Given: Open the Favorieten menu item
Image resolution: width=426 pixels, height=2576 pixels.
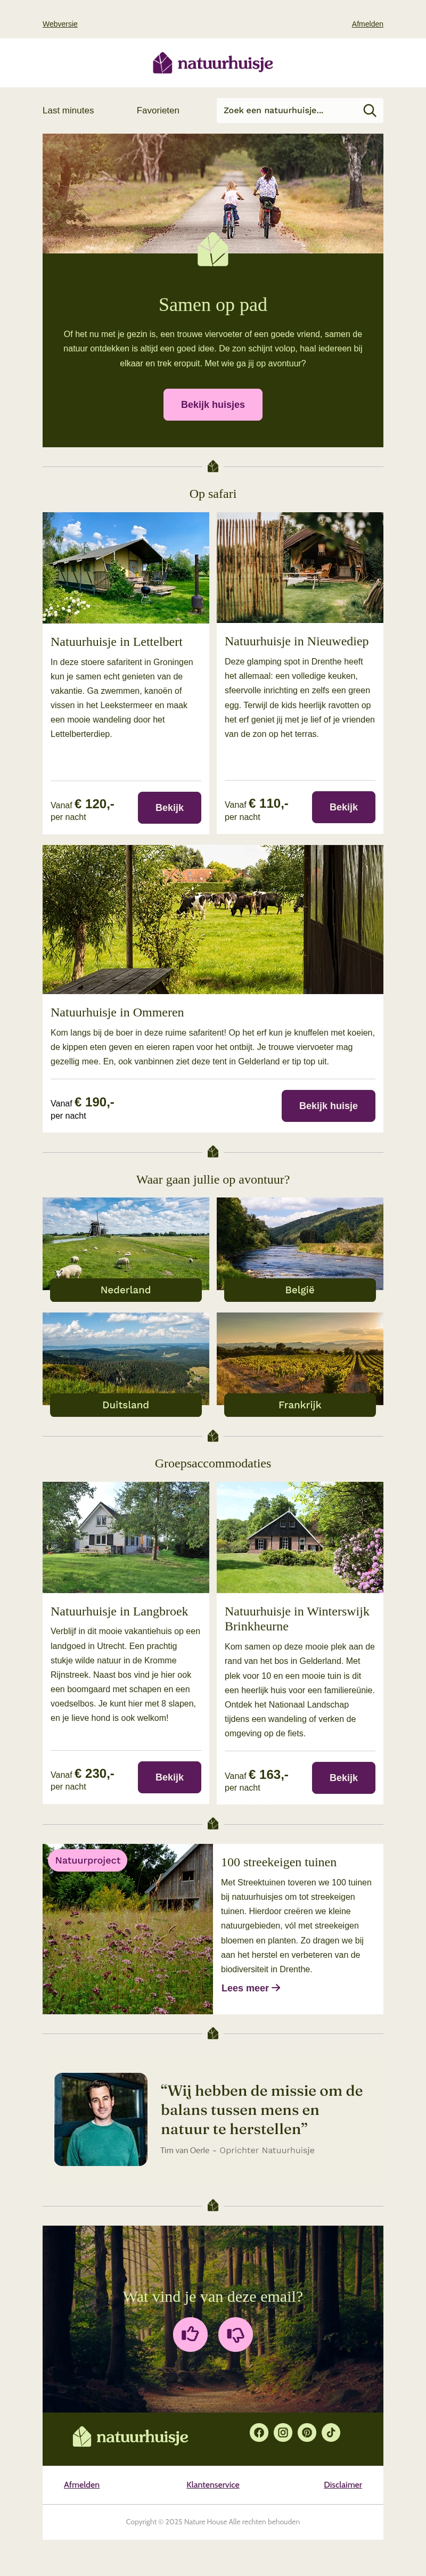Looking at the screenshot, I should point(158,111).
